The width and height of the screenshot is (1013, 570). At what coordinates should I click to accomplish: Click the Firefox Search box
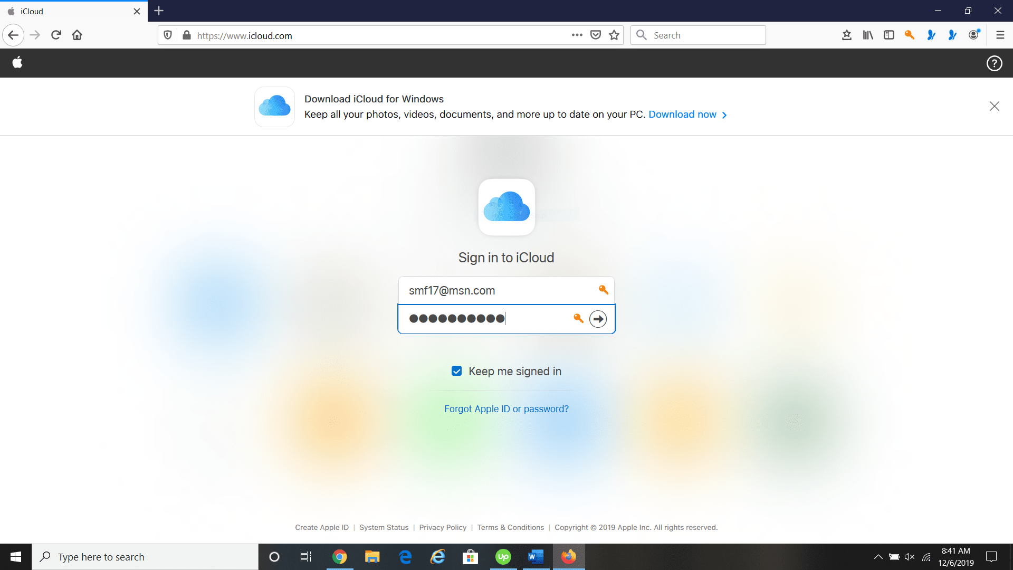tap(698, 35)
